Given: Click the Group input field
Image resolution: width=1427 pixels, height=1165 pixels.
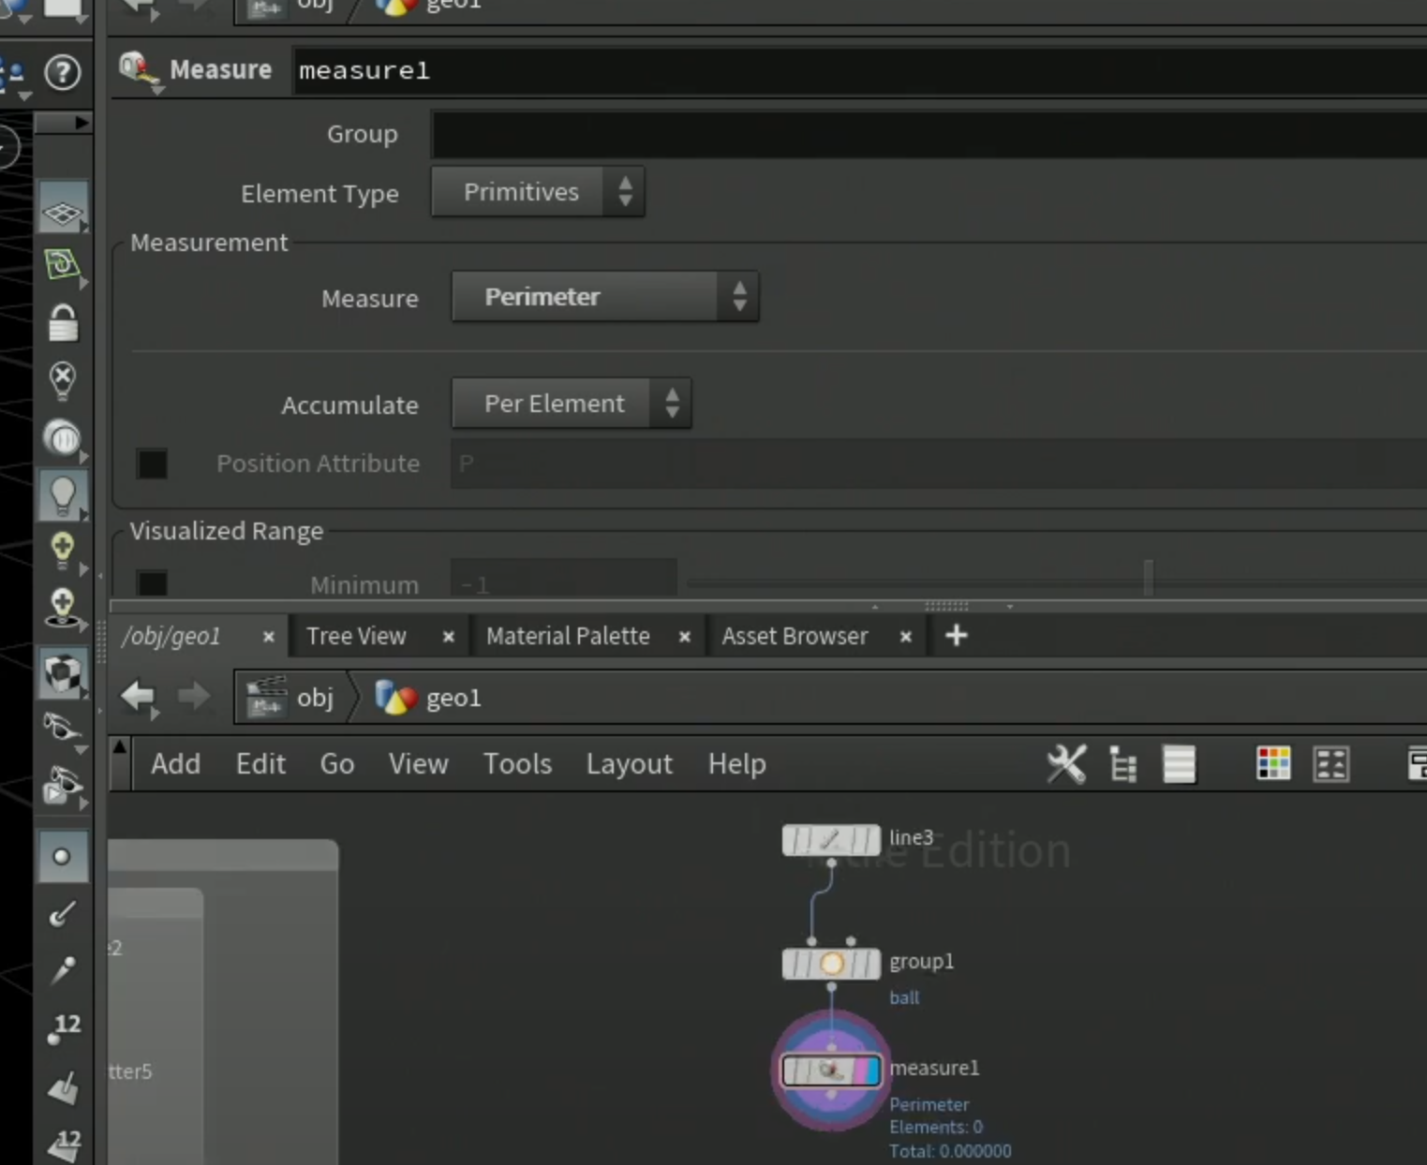Looking at the screenshot, I should click(x=929, y=134).
